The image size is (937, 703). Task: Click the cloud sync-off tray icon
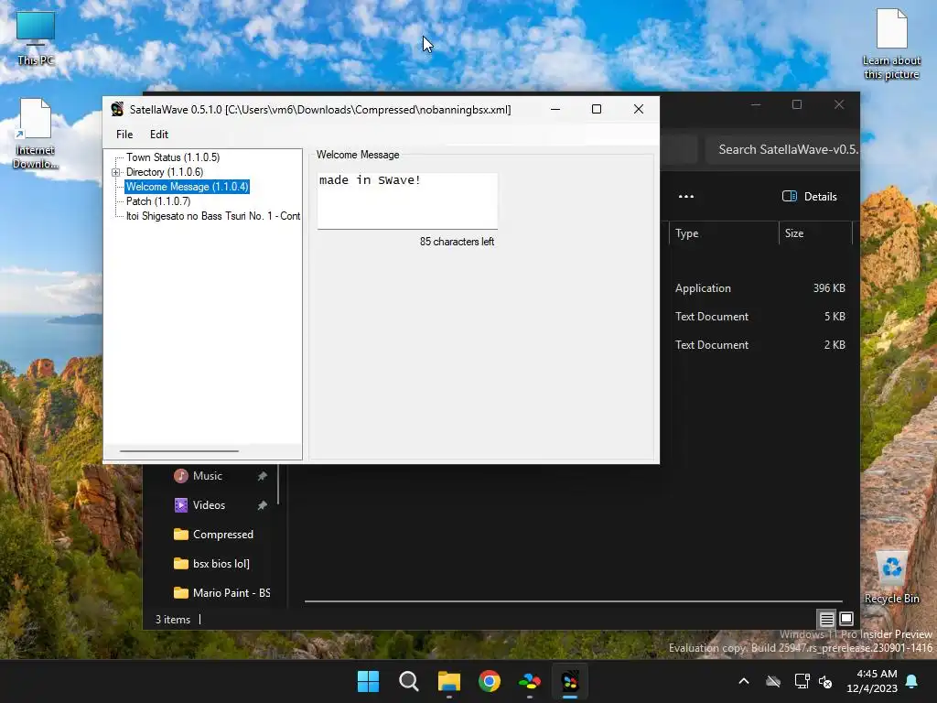pos(773,681)
